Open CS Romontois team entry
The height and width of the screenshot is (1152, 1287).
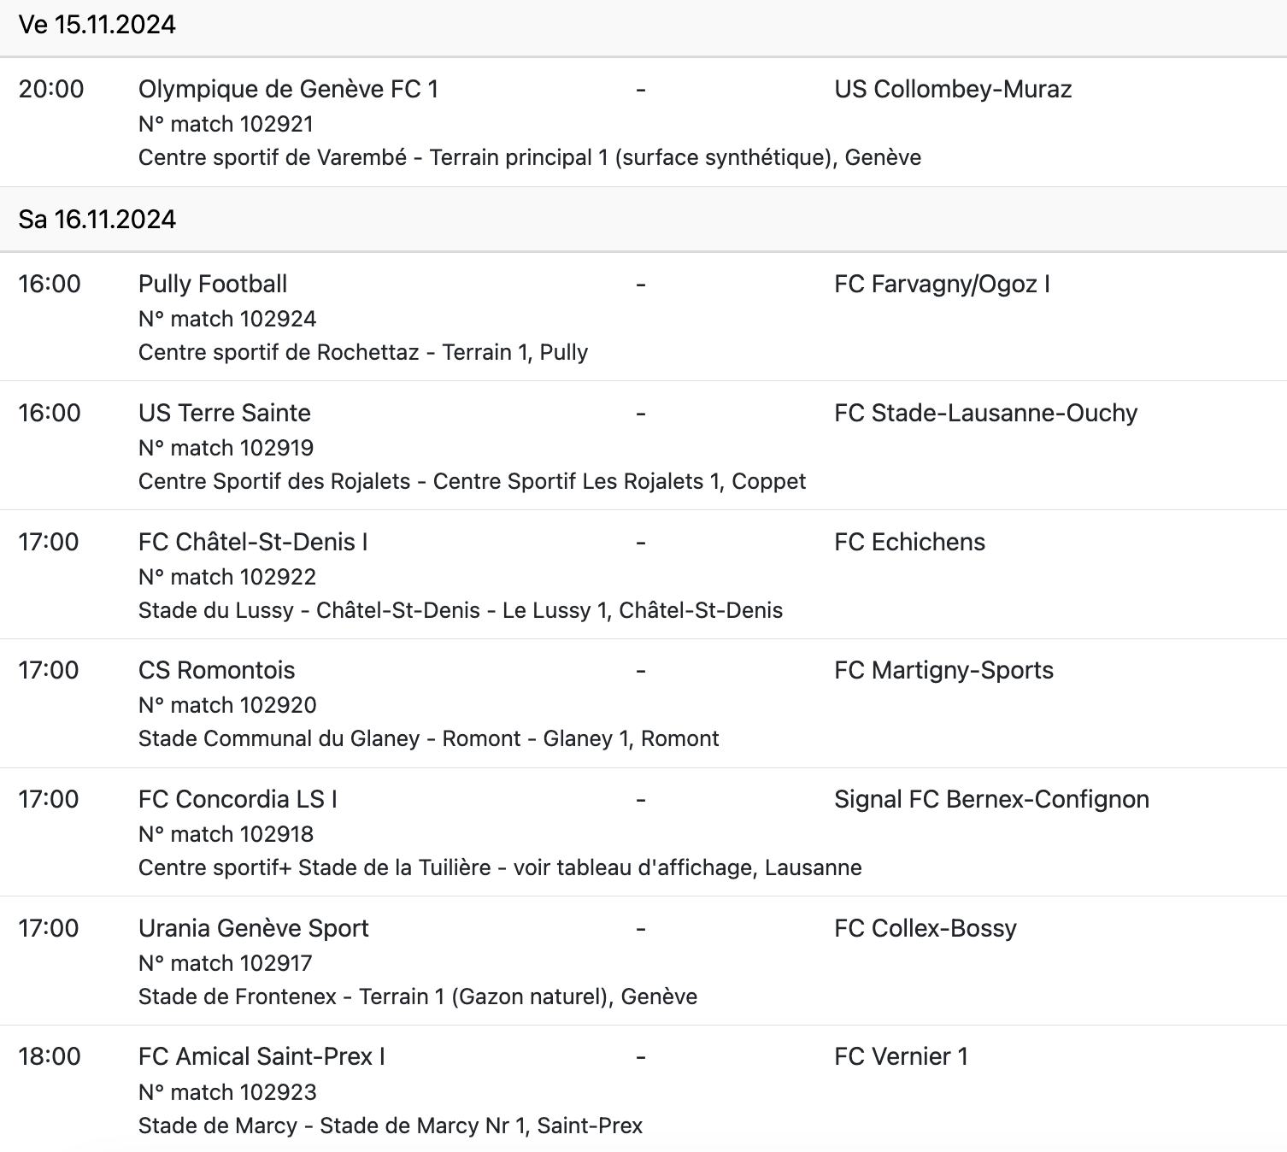coord(216,670)
